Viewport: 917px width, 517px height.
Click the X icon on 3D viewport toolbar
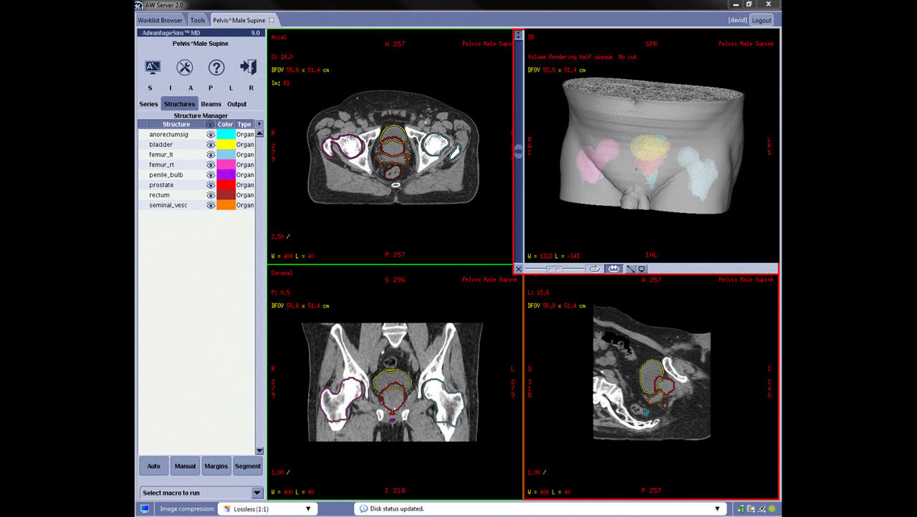coord(519,269)
